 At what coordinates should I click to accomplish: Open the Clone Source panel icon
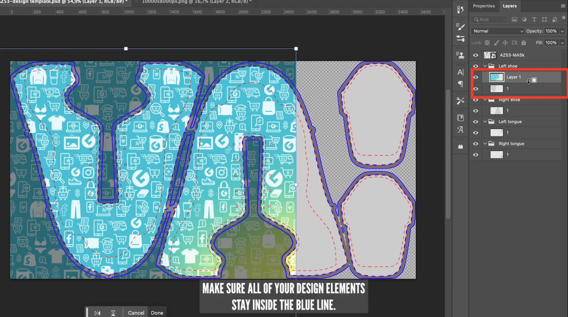coord(460,55)
